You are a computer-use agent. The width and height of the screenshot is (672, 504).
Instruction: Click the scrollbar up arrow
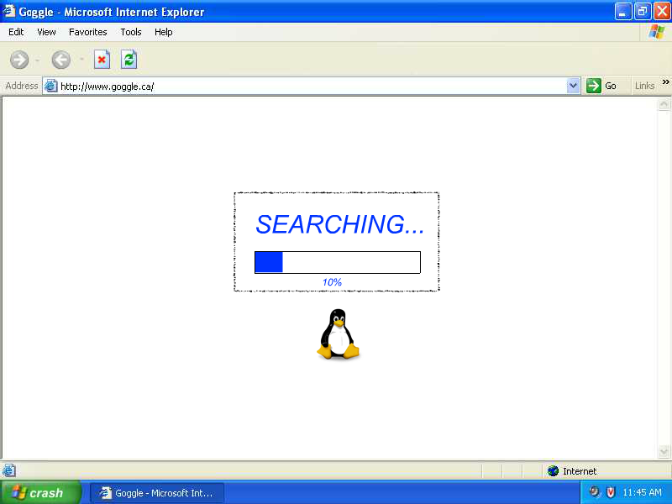tap(664, 104)
